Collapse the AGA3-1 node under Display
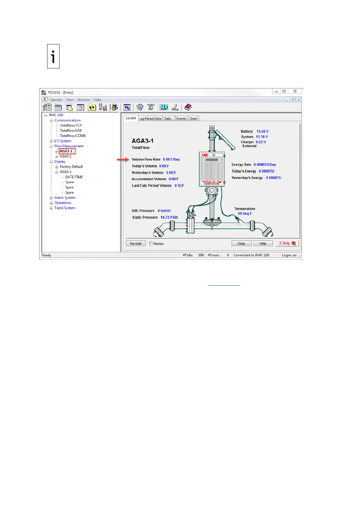This screenshot has height=515, width=364. 57,172
